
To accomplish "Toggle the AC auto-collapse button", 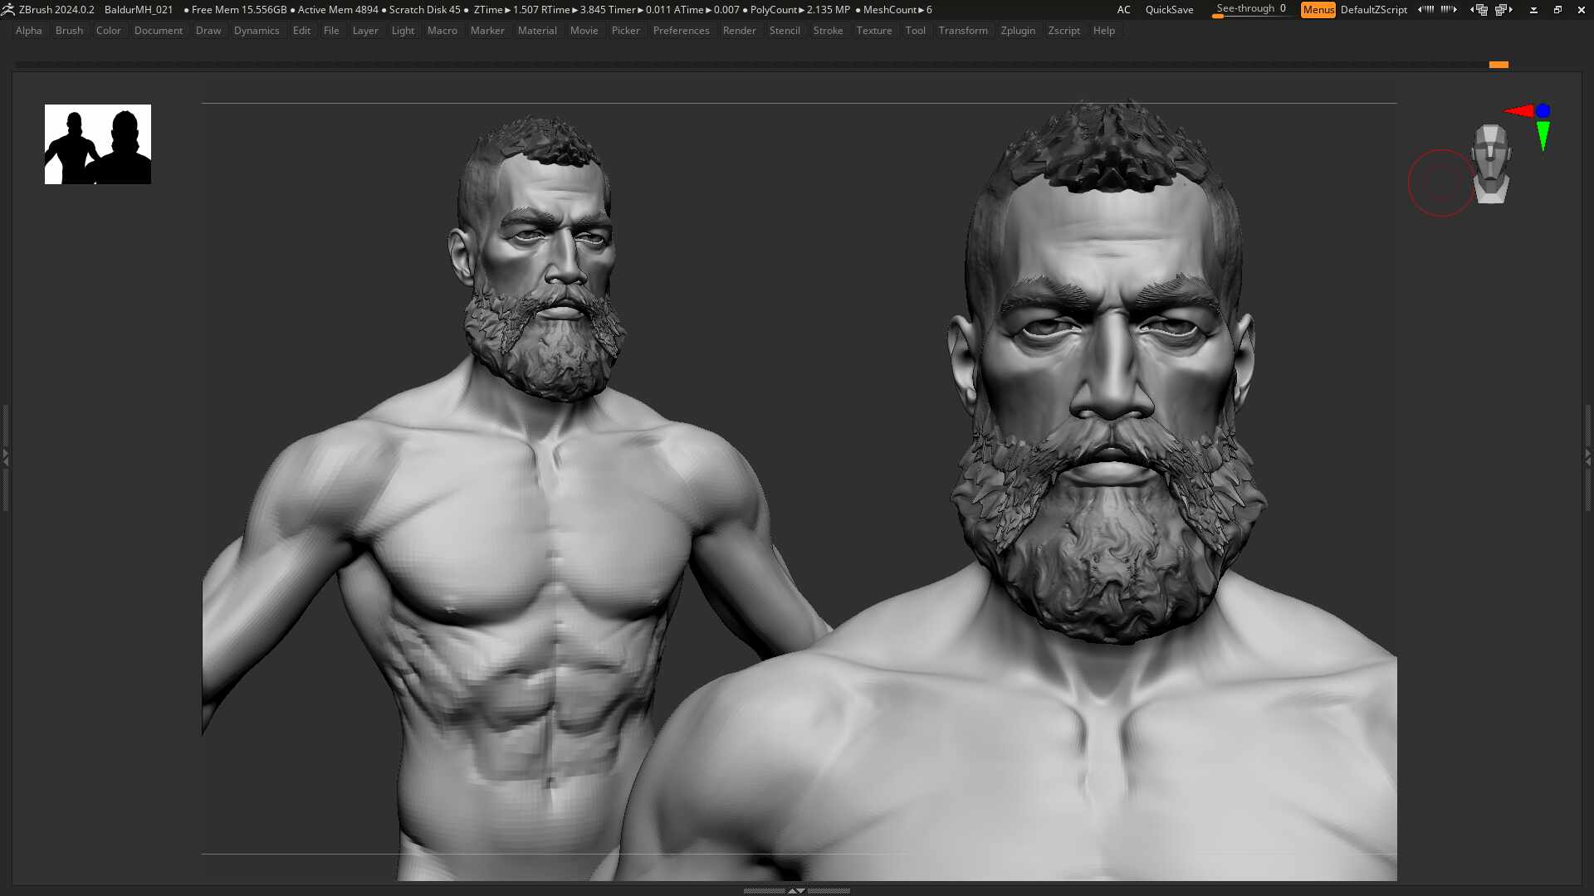I will click(x=1123, y=10).
